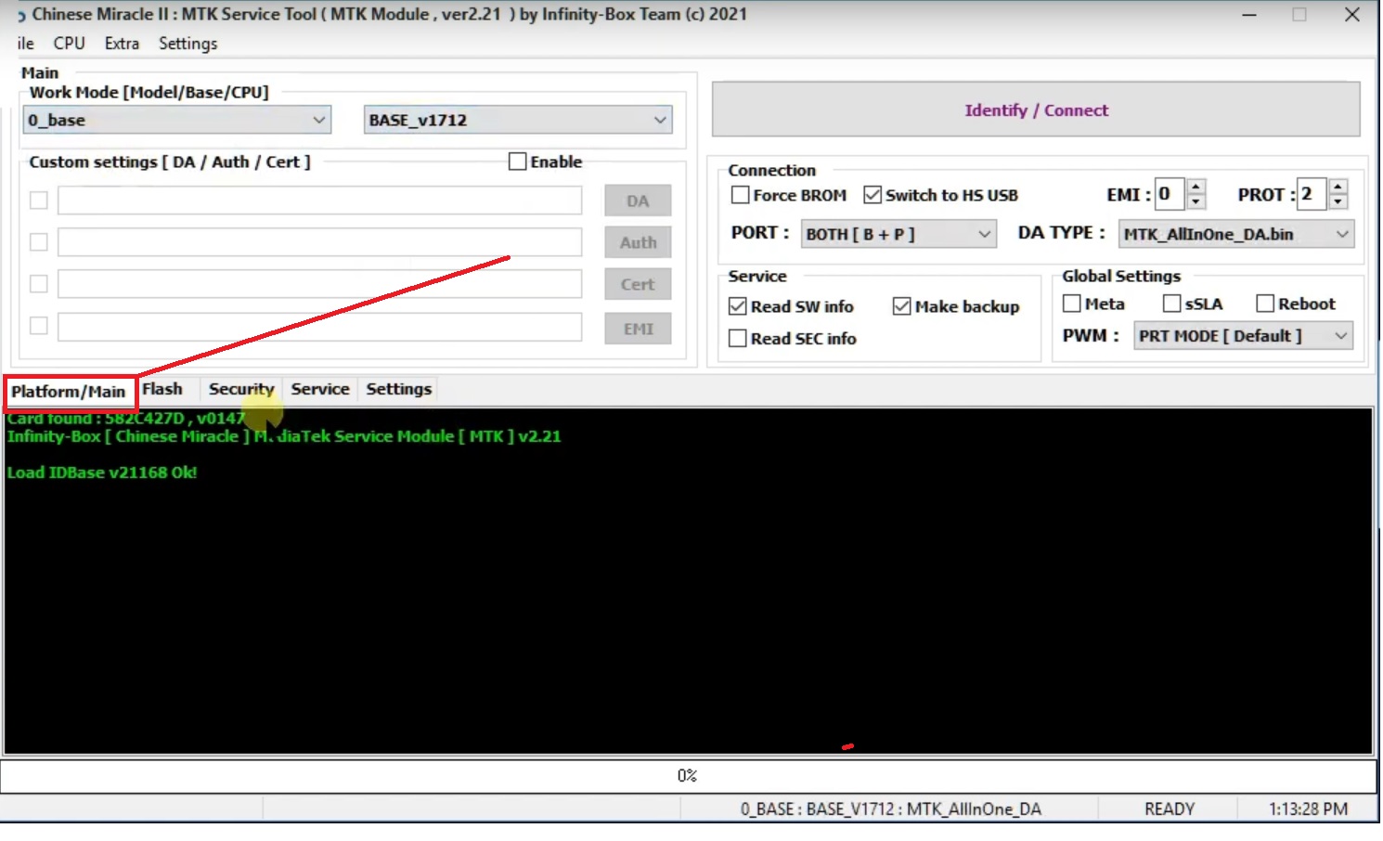1383x841 pixels.
Task: Click the Cert custom file button
Action: pos(638,284)
